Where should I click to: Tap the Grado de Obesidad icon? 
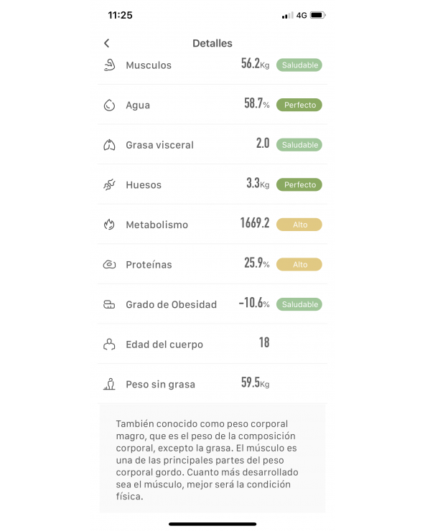pyautogui.click(x=109, y=304)
